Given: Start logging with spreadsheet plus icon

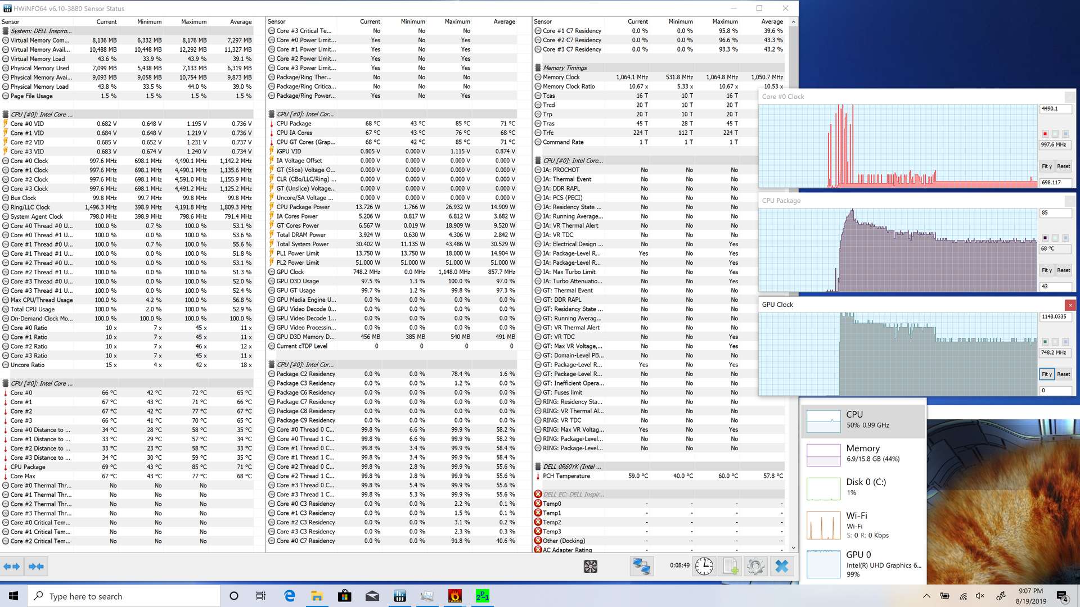Looking at the screenshot, I should point(730,566).
